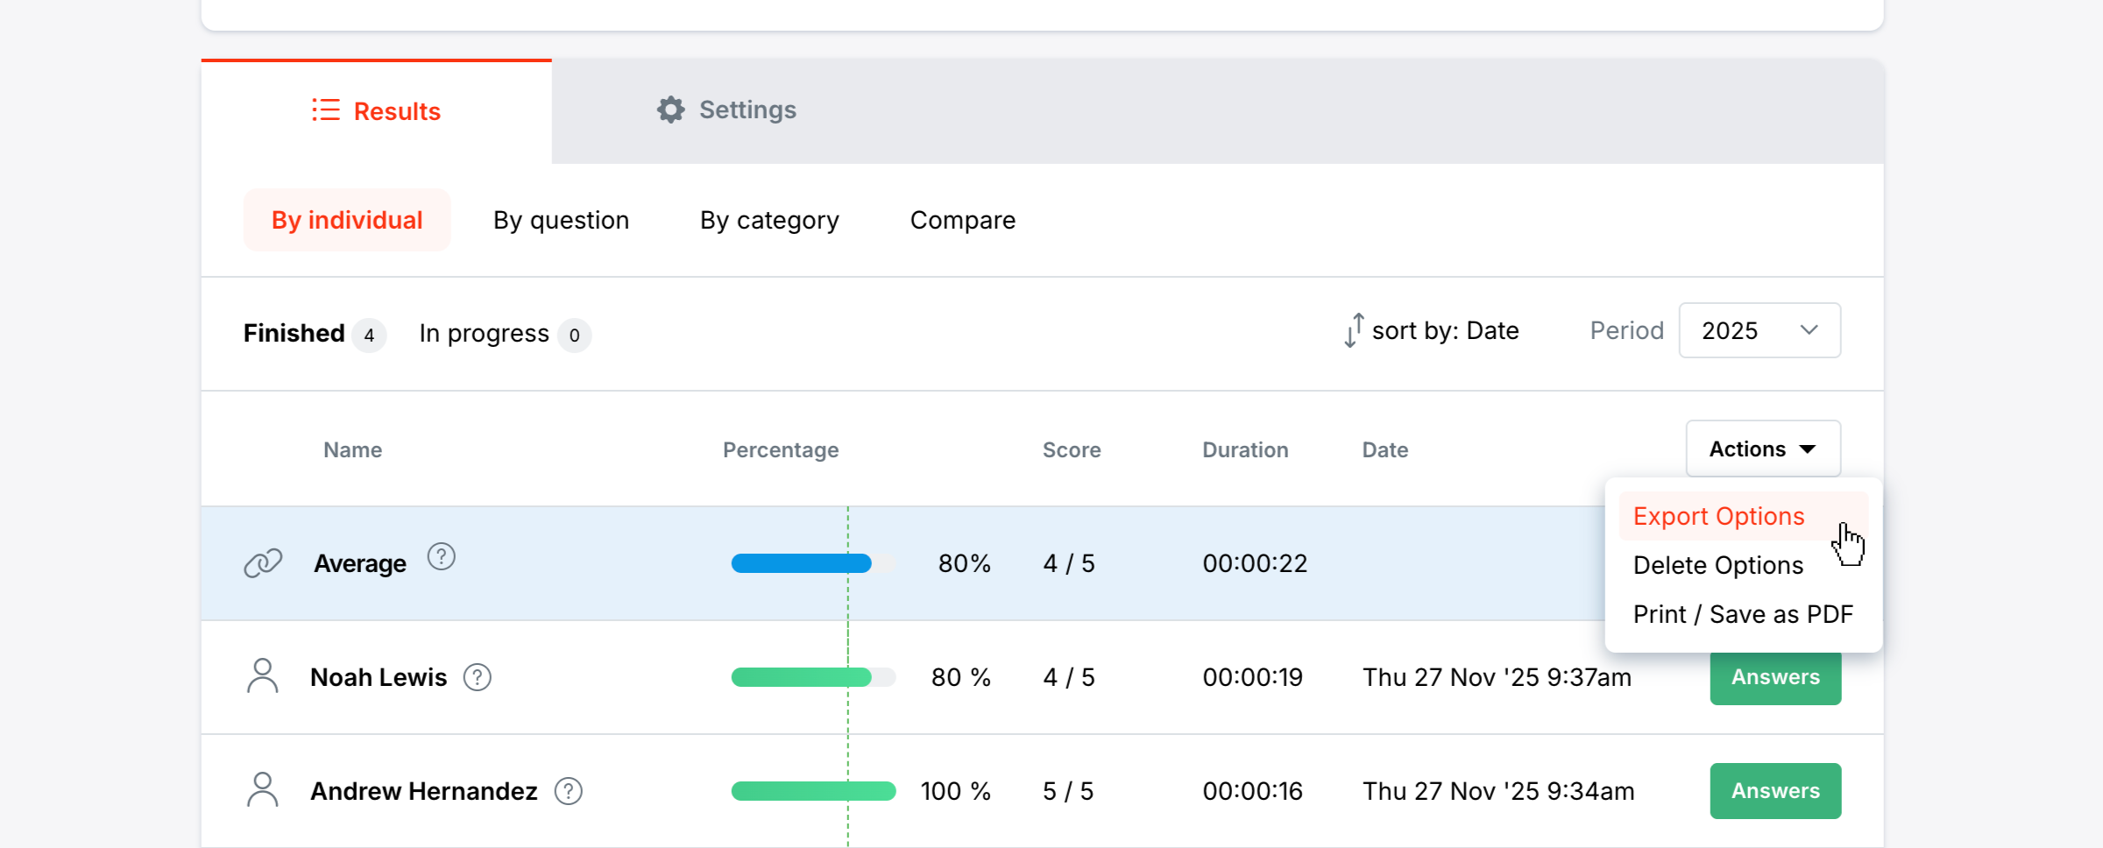The width and height of the screenshot is (2103, 848).
Task: Choose Export Options from Actions menu
Action: [1718, 516]
